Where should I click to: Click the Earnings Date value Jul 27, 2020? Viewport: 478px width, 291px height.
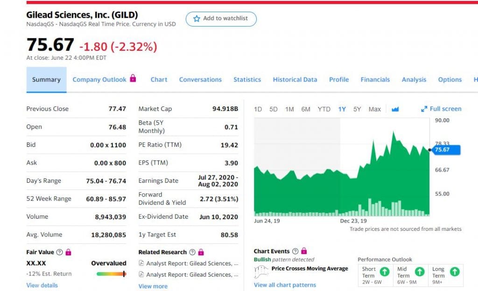click(x=218, y=181)
